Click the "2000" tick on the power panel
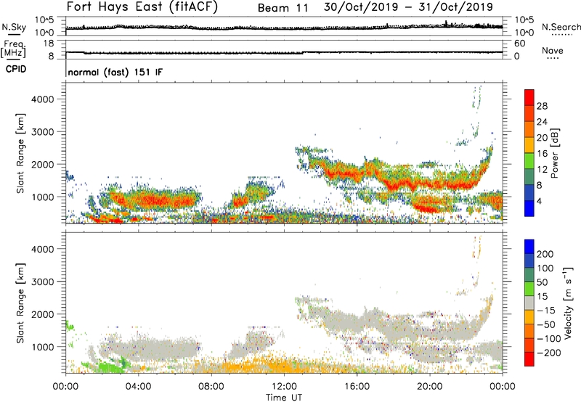581x402 pixels. pyautogui.click(x=43, y=164)
